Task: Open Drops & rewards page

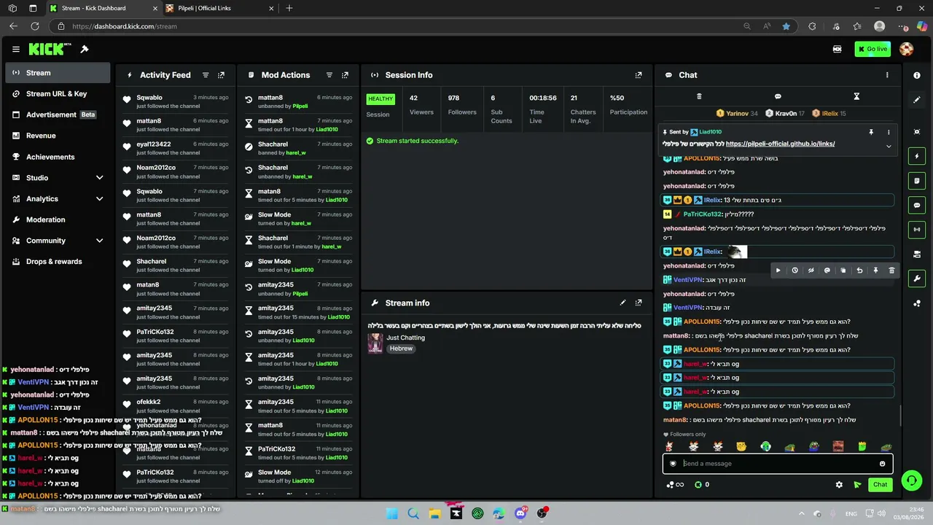Action: pyautogui.click(x=58, y=262)
